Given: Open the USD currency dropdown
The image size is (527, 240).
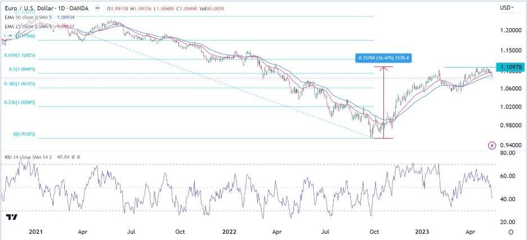Looking at the screenshot, I should point(507,7).
